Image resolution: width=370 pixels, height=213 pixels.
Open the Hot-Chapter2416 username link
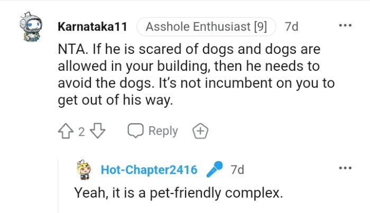[x=149, y=170]
